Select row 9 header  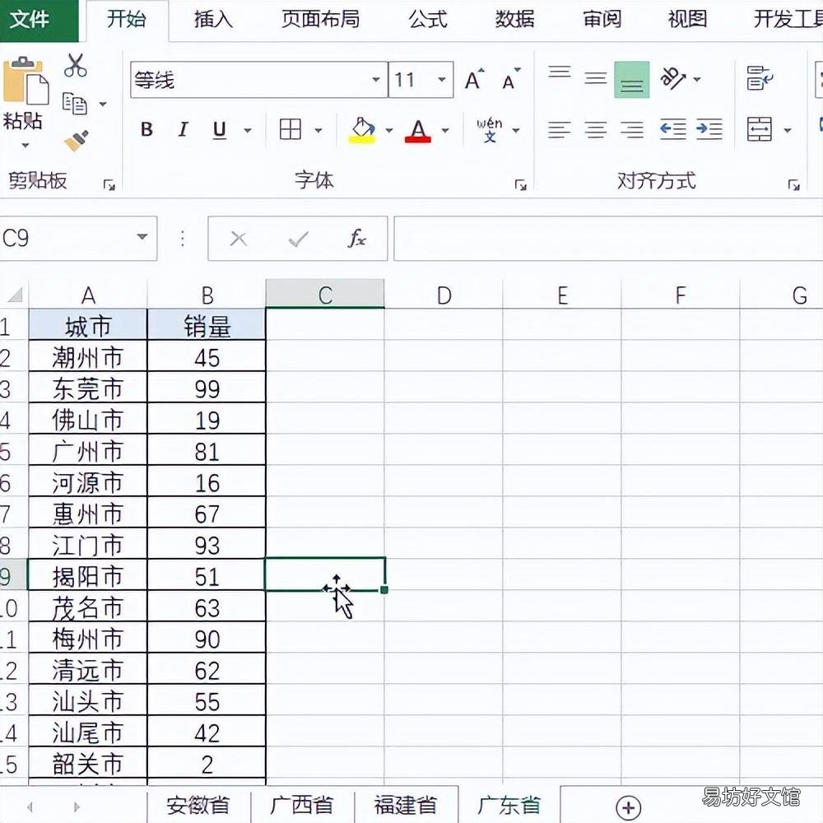[x=12, y=576]
